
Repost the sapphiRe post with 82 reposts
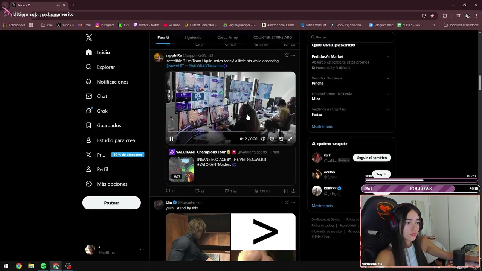click(200, 191)
